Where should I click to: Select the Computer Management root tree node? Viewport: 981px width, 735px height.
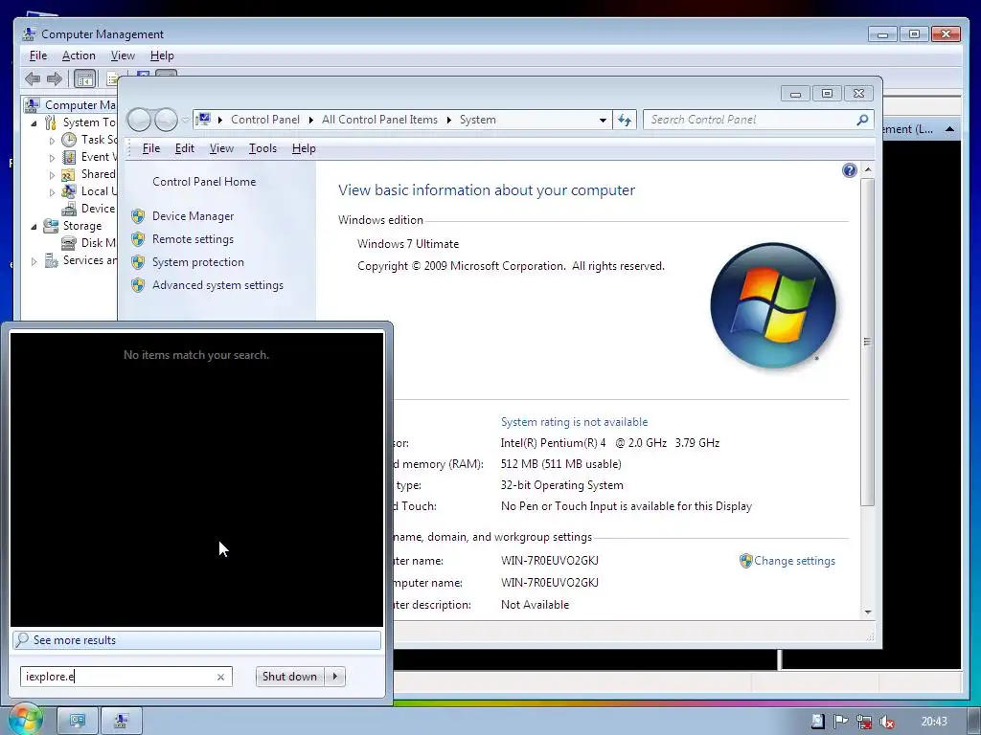pos(80,105)
